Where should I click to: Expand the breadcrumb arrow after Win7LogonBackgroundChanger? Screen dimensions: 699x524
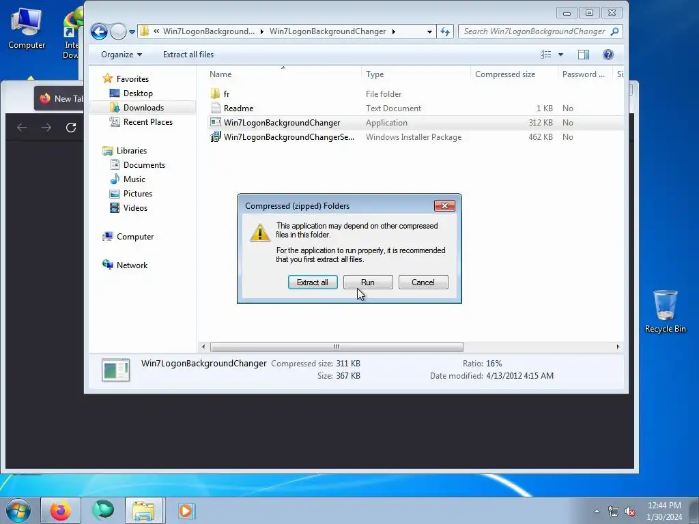(x=394, y=31)
